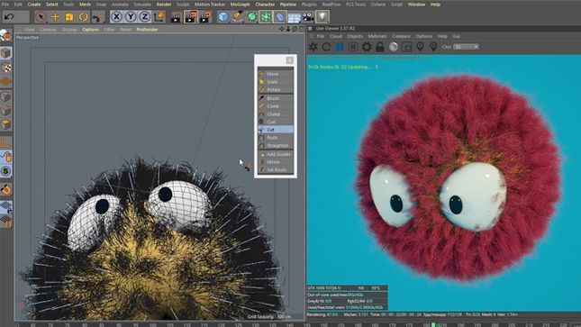Choose Mirror in the hair tools popup
Image resolution: width=581 pixels, height=327 pixels.
276,162
